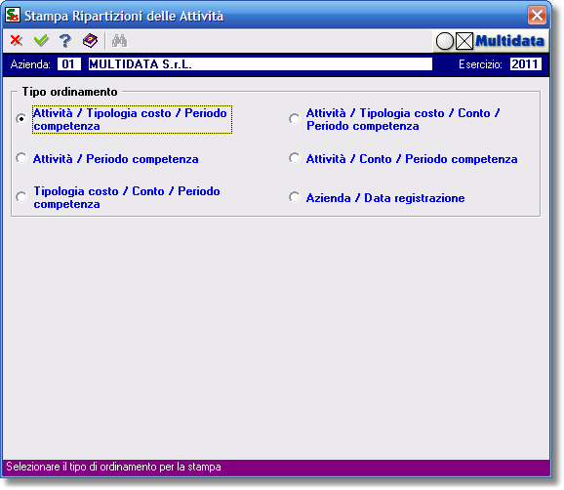Select Attività / Tipologia costo / Periodo competenza radio
This screenshot has height=490, width=564.
coord(21,119)
